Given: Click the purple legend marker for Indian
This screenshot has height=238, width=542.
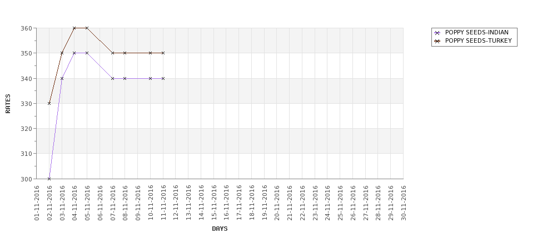Looking at the screenshot, I should [x=437, y=33].
